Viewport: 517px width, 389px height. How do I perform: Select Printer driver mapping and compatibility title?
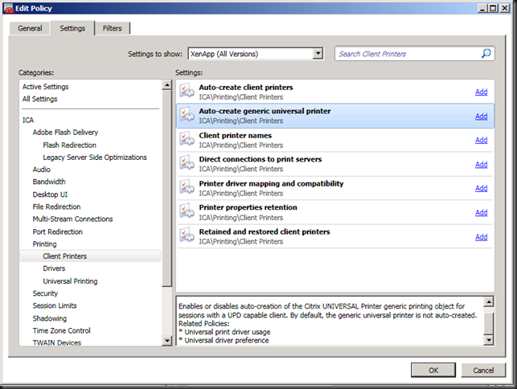pyautogui.click(x=271, y=183)
